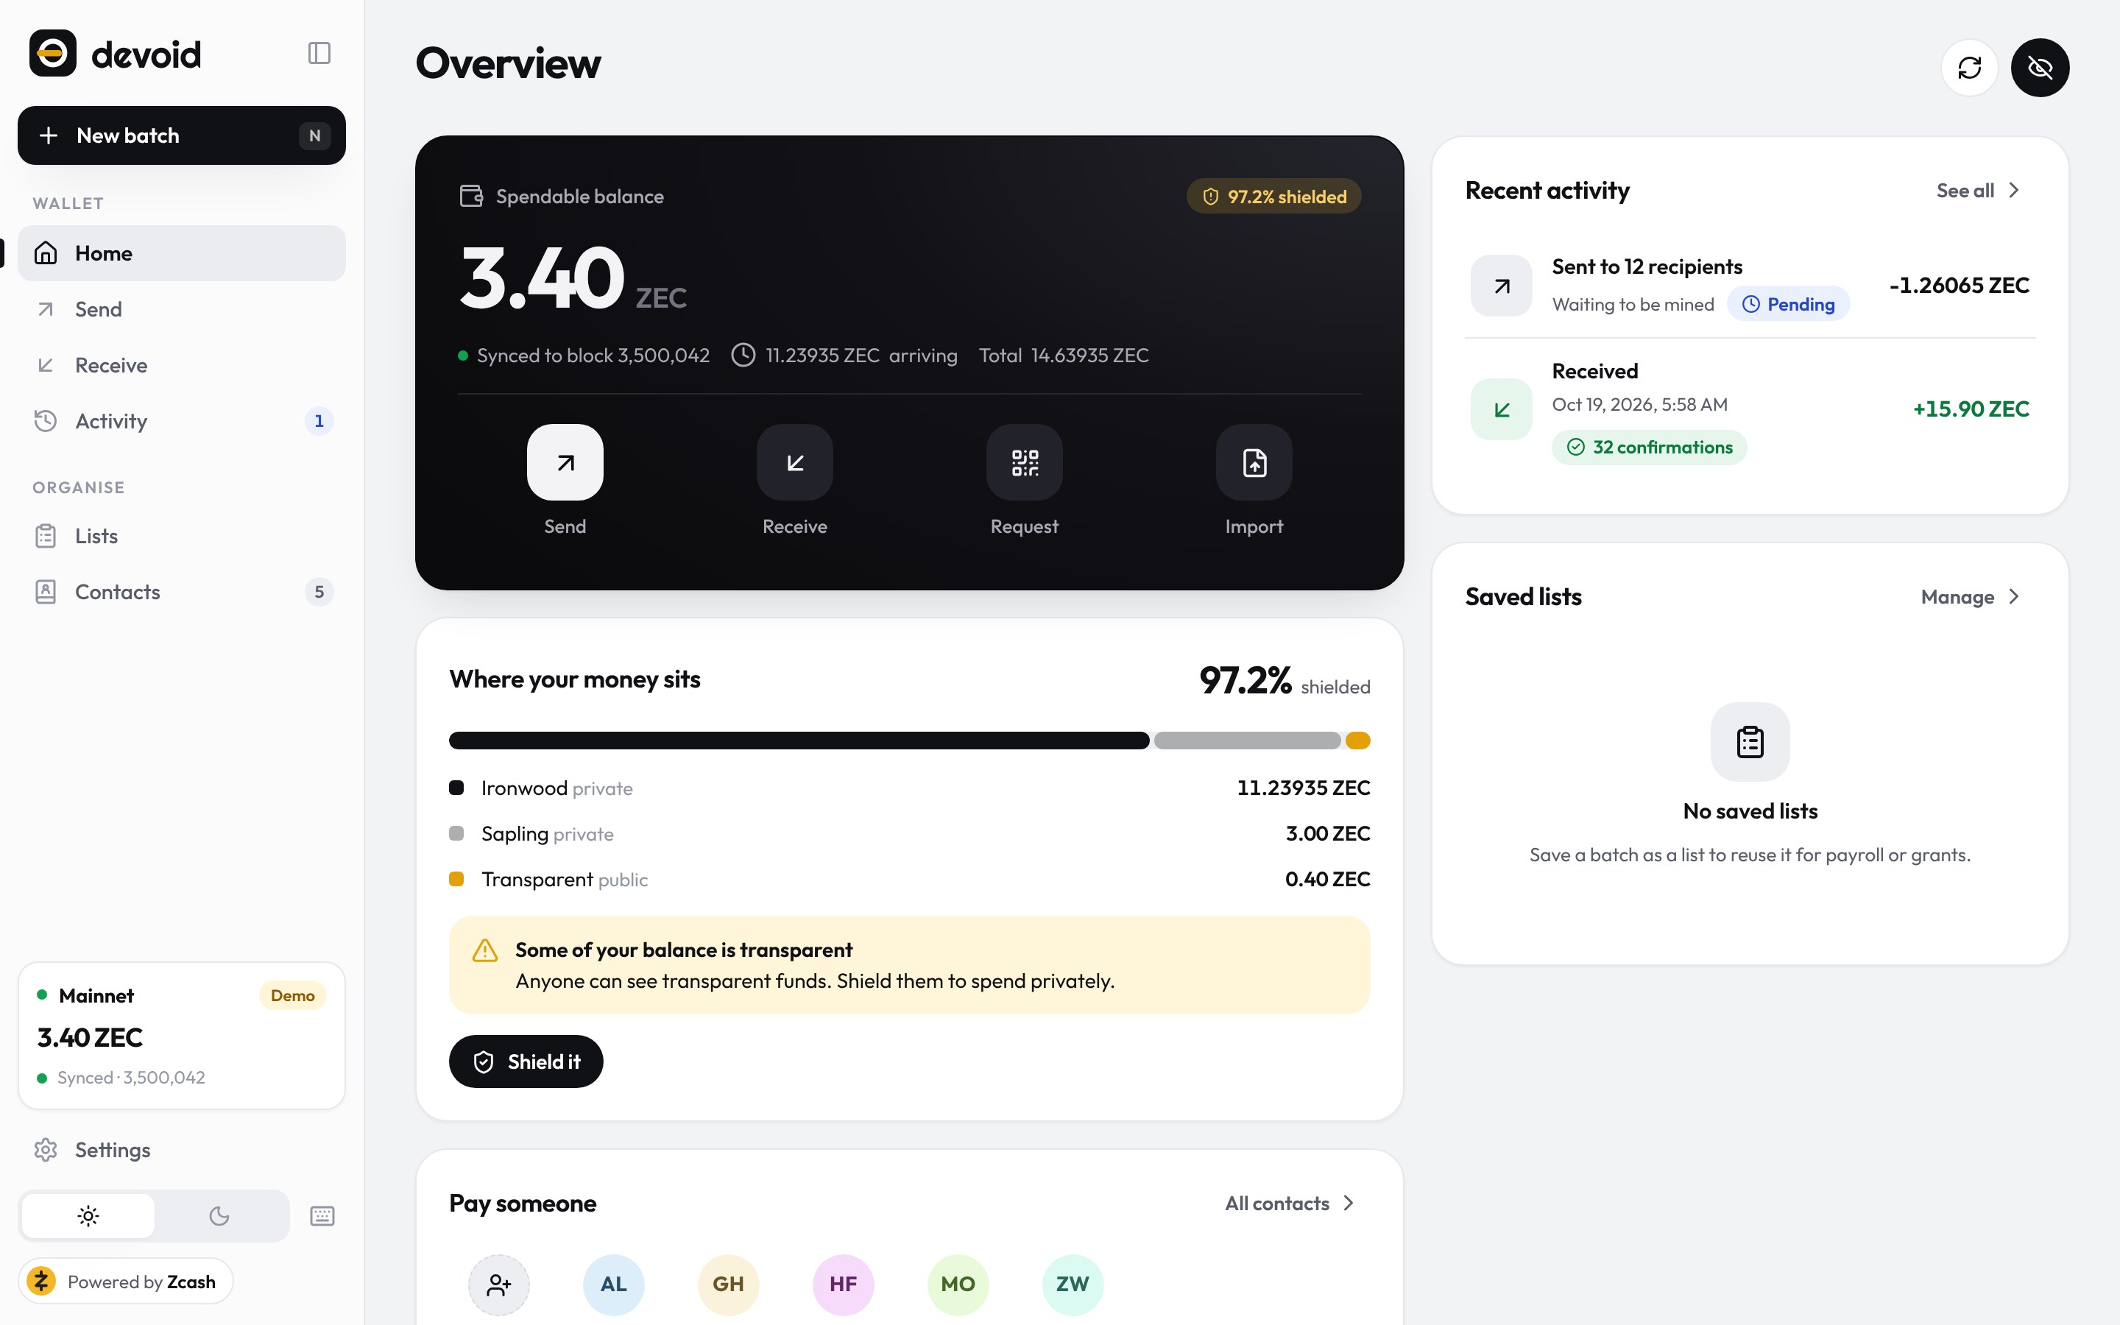The width and height of the screenshot is (2120, 1325).
Task: Open Lists in the sidebar
Action: [181, 537]
